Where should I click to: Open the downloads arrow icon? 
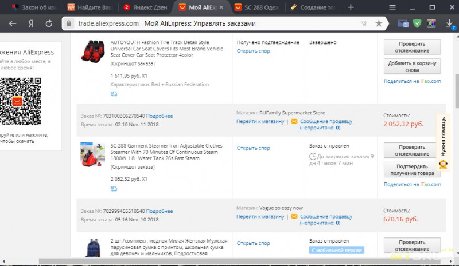[450, 24]
